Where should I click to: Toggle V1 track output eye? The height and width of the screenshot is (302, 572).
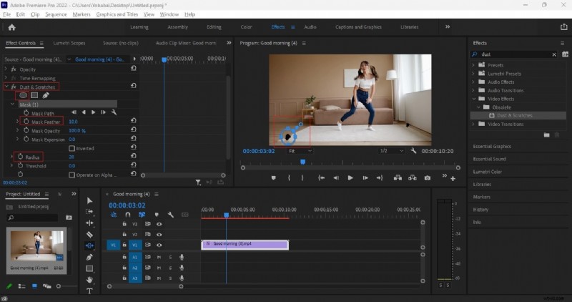click(159, 245)
